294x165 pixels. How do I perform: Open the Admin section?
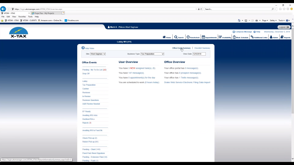(x=274, y=37)
